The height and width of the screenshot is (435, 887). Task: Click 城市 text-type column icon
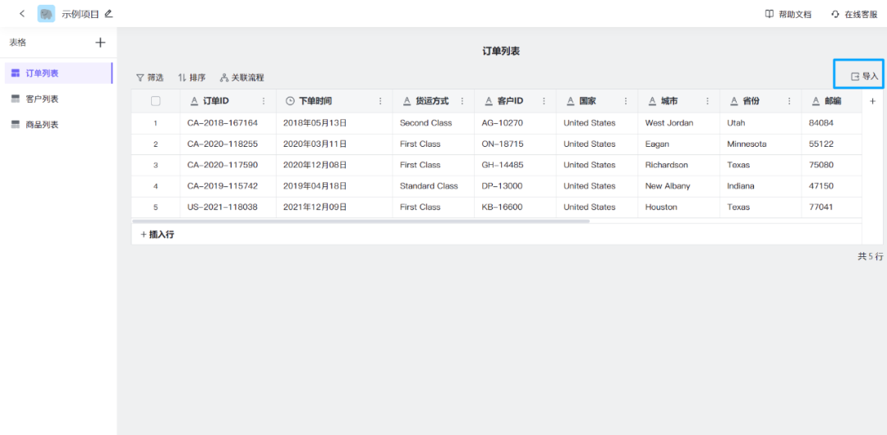coord(652,101)
